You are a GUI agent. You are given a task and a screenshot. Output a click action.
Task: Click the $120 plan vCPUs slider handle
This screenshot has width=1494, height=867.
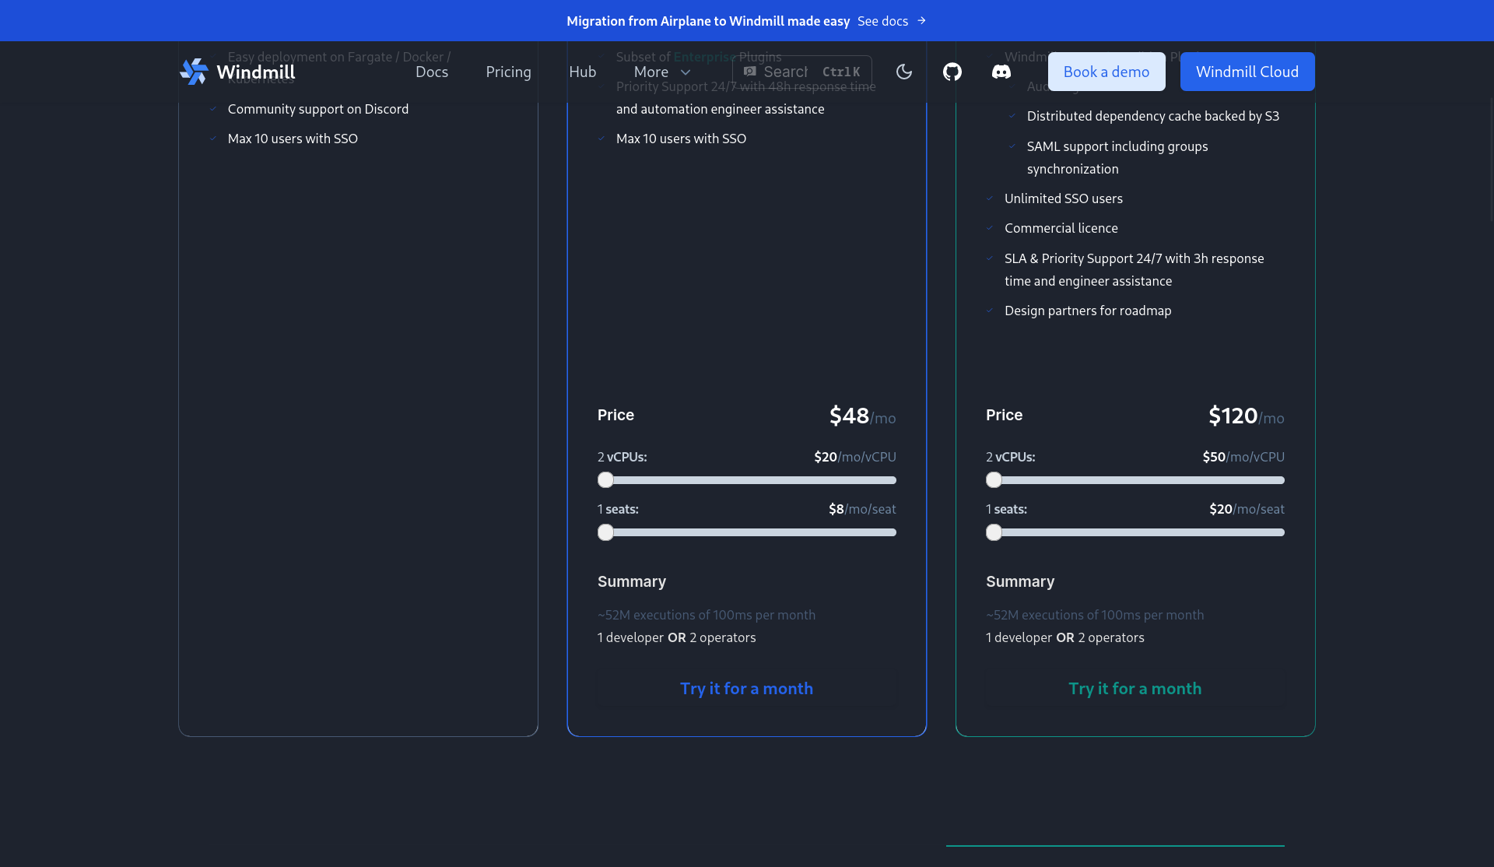tap(994, 480)
